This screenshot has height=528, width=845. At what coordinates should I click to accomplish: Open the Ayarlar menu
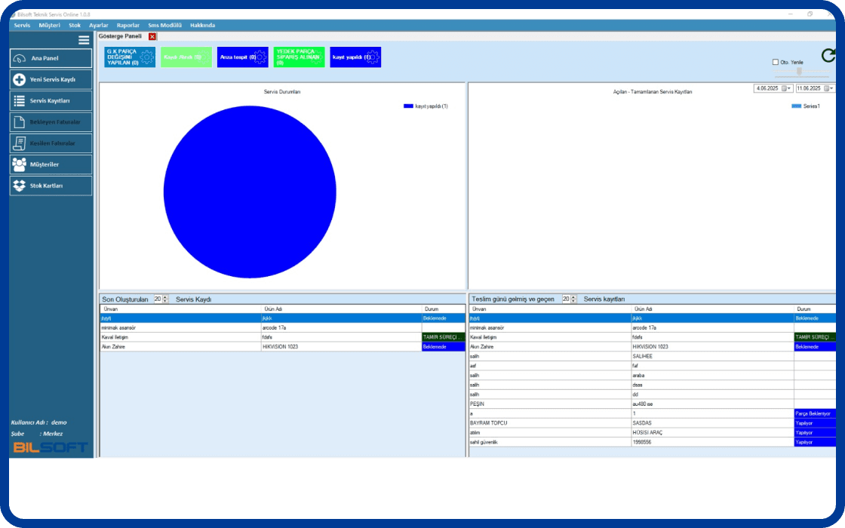tap(99, 26)
